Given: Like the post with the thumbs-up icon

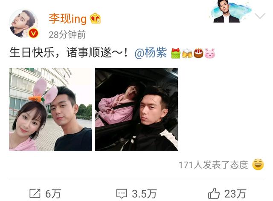Looking at the screenshot, I should pos(214,193).
